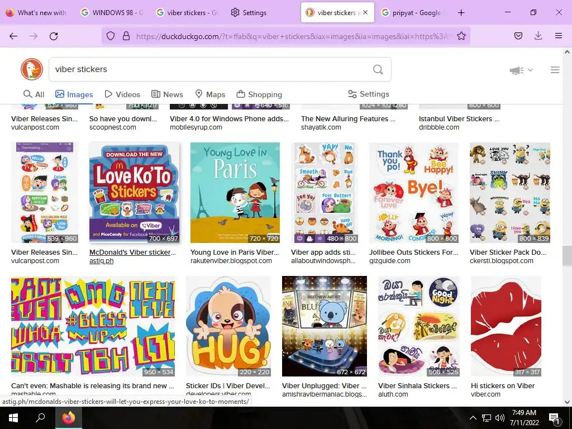Switch to the What's new with tab
This screenshot has height=429, width=572.
[x=36, y=12]
